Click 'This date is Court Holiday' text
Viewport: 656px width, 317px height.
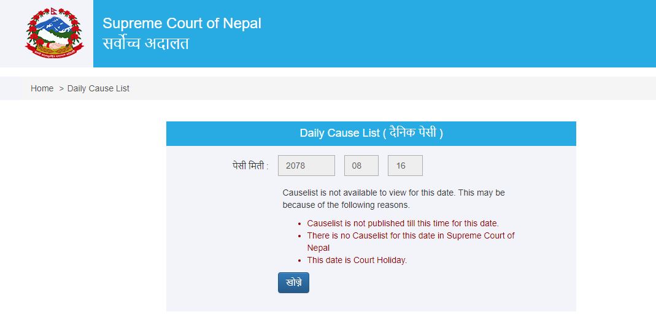point(357,260)
